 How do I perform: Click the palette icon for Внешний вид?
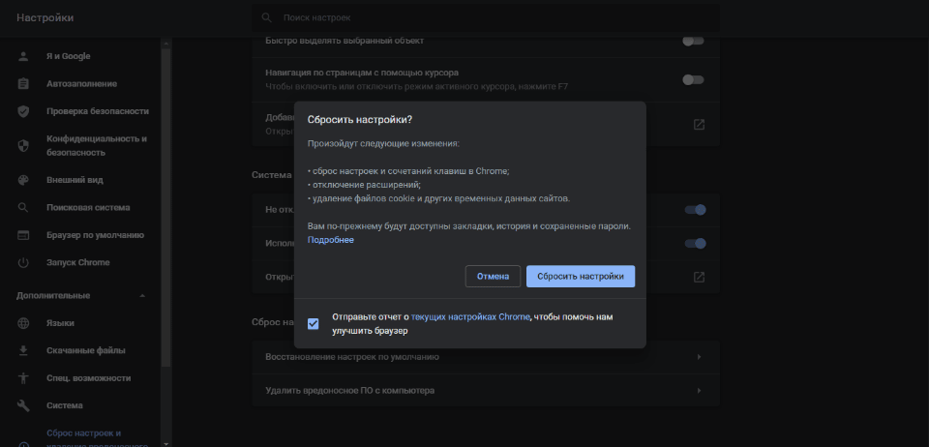[x=23, y=180]
